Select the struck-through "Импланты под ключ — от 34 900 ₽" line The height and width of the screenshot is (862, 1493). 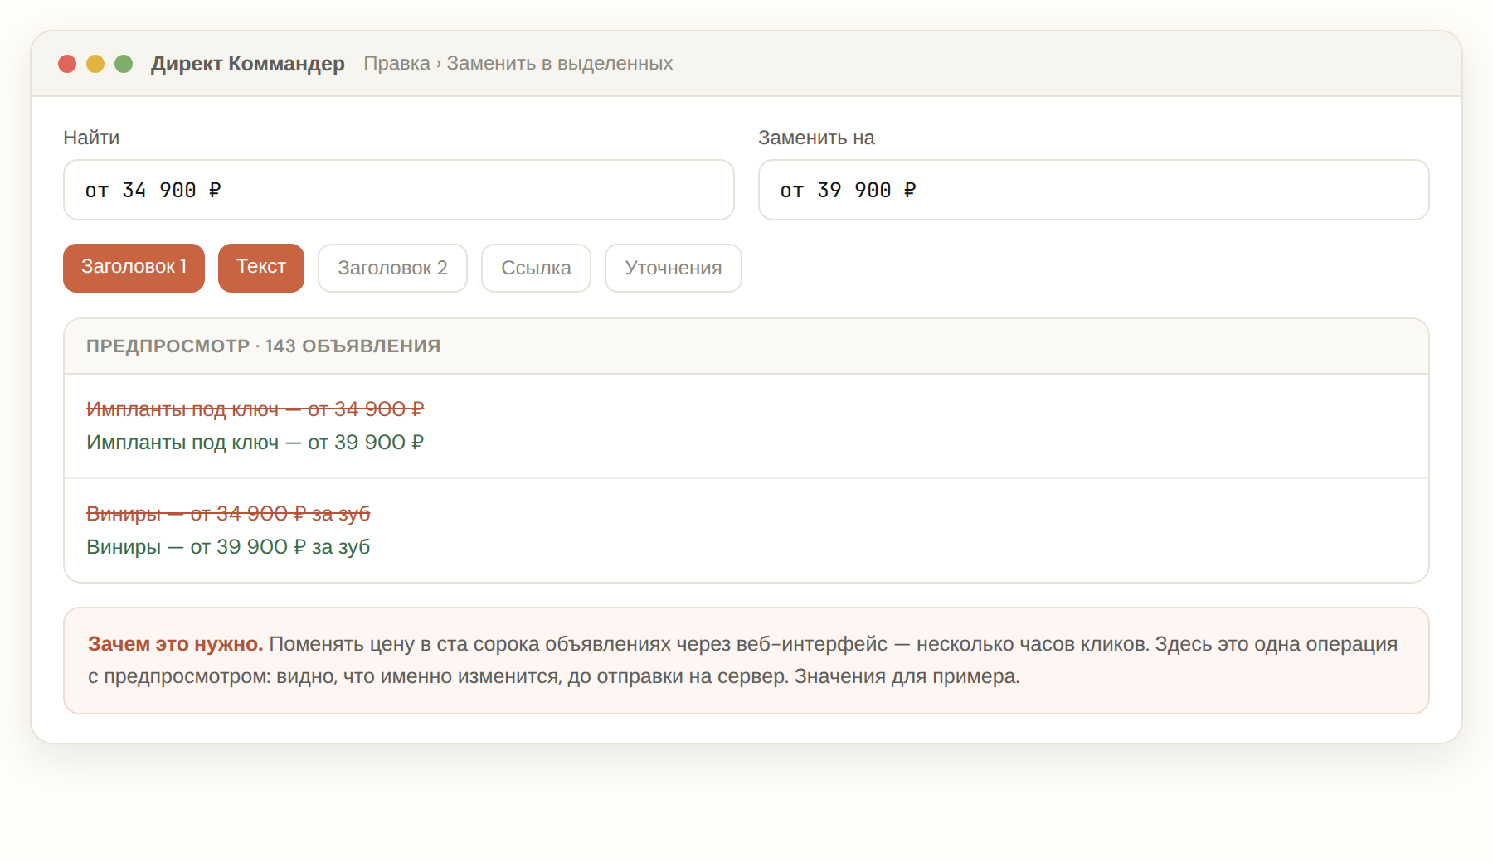255,409
